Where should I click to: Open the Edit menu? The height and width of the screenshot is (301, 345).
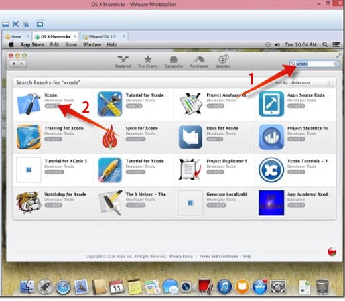(x=54, y=45)
